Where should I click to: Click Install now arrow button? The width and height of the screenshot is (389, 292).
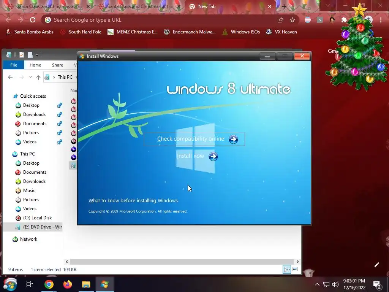tap(213, 156)
